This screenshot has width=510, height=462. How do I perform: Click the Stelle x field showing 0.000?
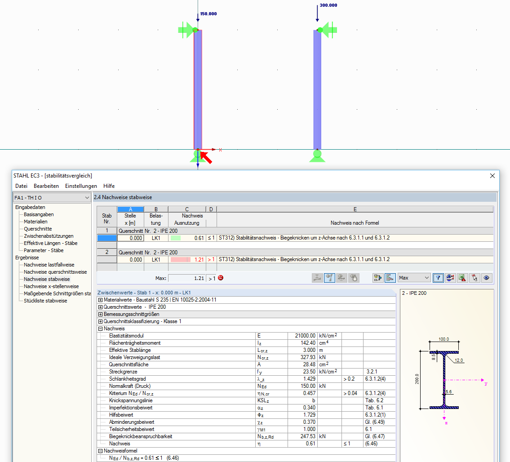click(132, 238)
